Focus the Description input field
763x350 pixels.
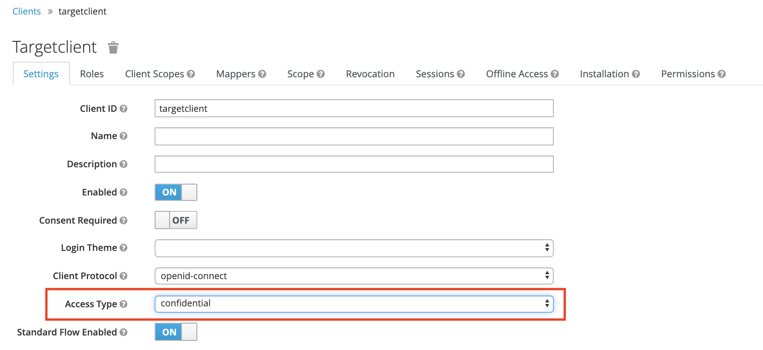point(354,164)
